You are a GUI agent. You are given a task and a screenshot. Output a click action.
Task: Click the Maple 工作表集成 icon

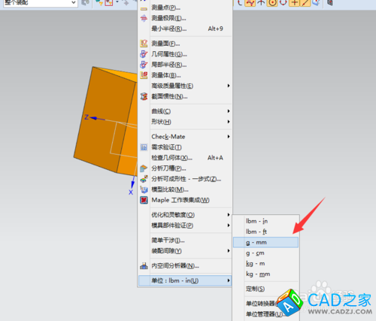coord(144,200)
